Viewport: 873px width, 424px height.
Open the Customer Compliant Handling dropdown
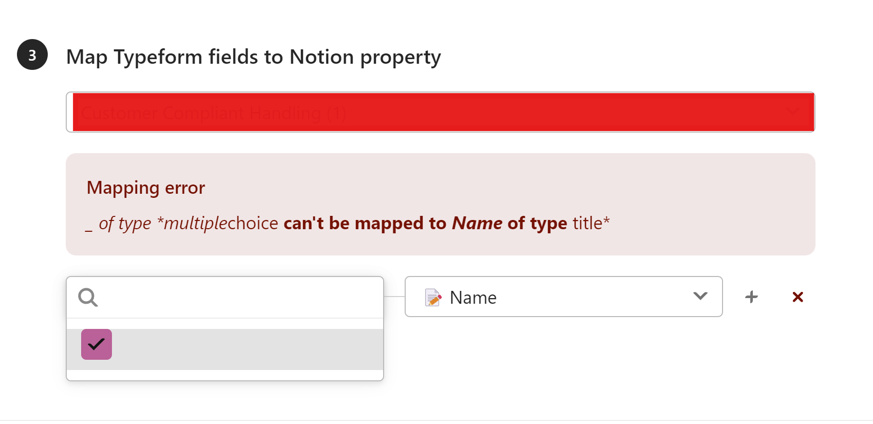coord(441,112)
